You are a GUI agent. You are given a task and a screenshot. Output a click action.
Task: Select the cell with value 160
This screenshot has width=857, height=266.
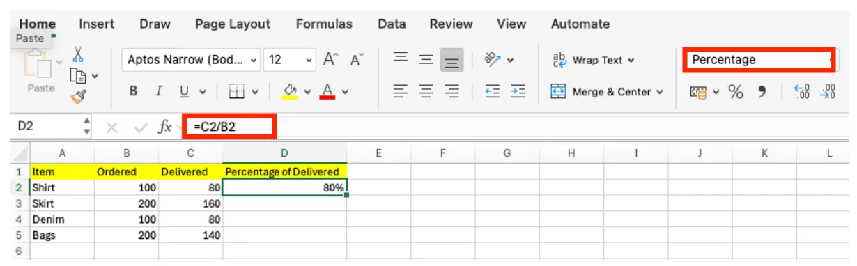[x=190, y=203]
